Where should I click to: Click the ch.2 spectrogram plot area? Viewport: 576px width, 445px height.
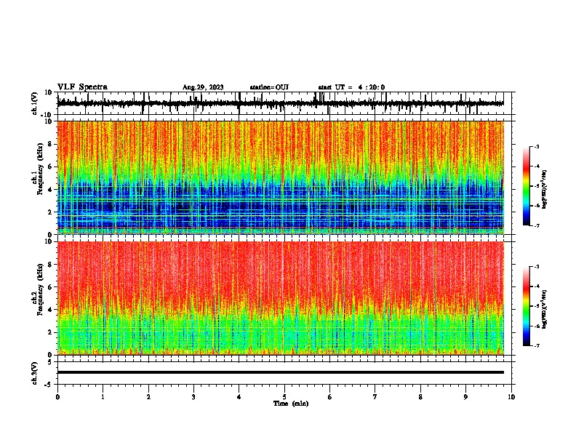coord(280,298)
